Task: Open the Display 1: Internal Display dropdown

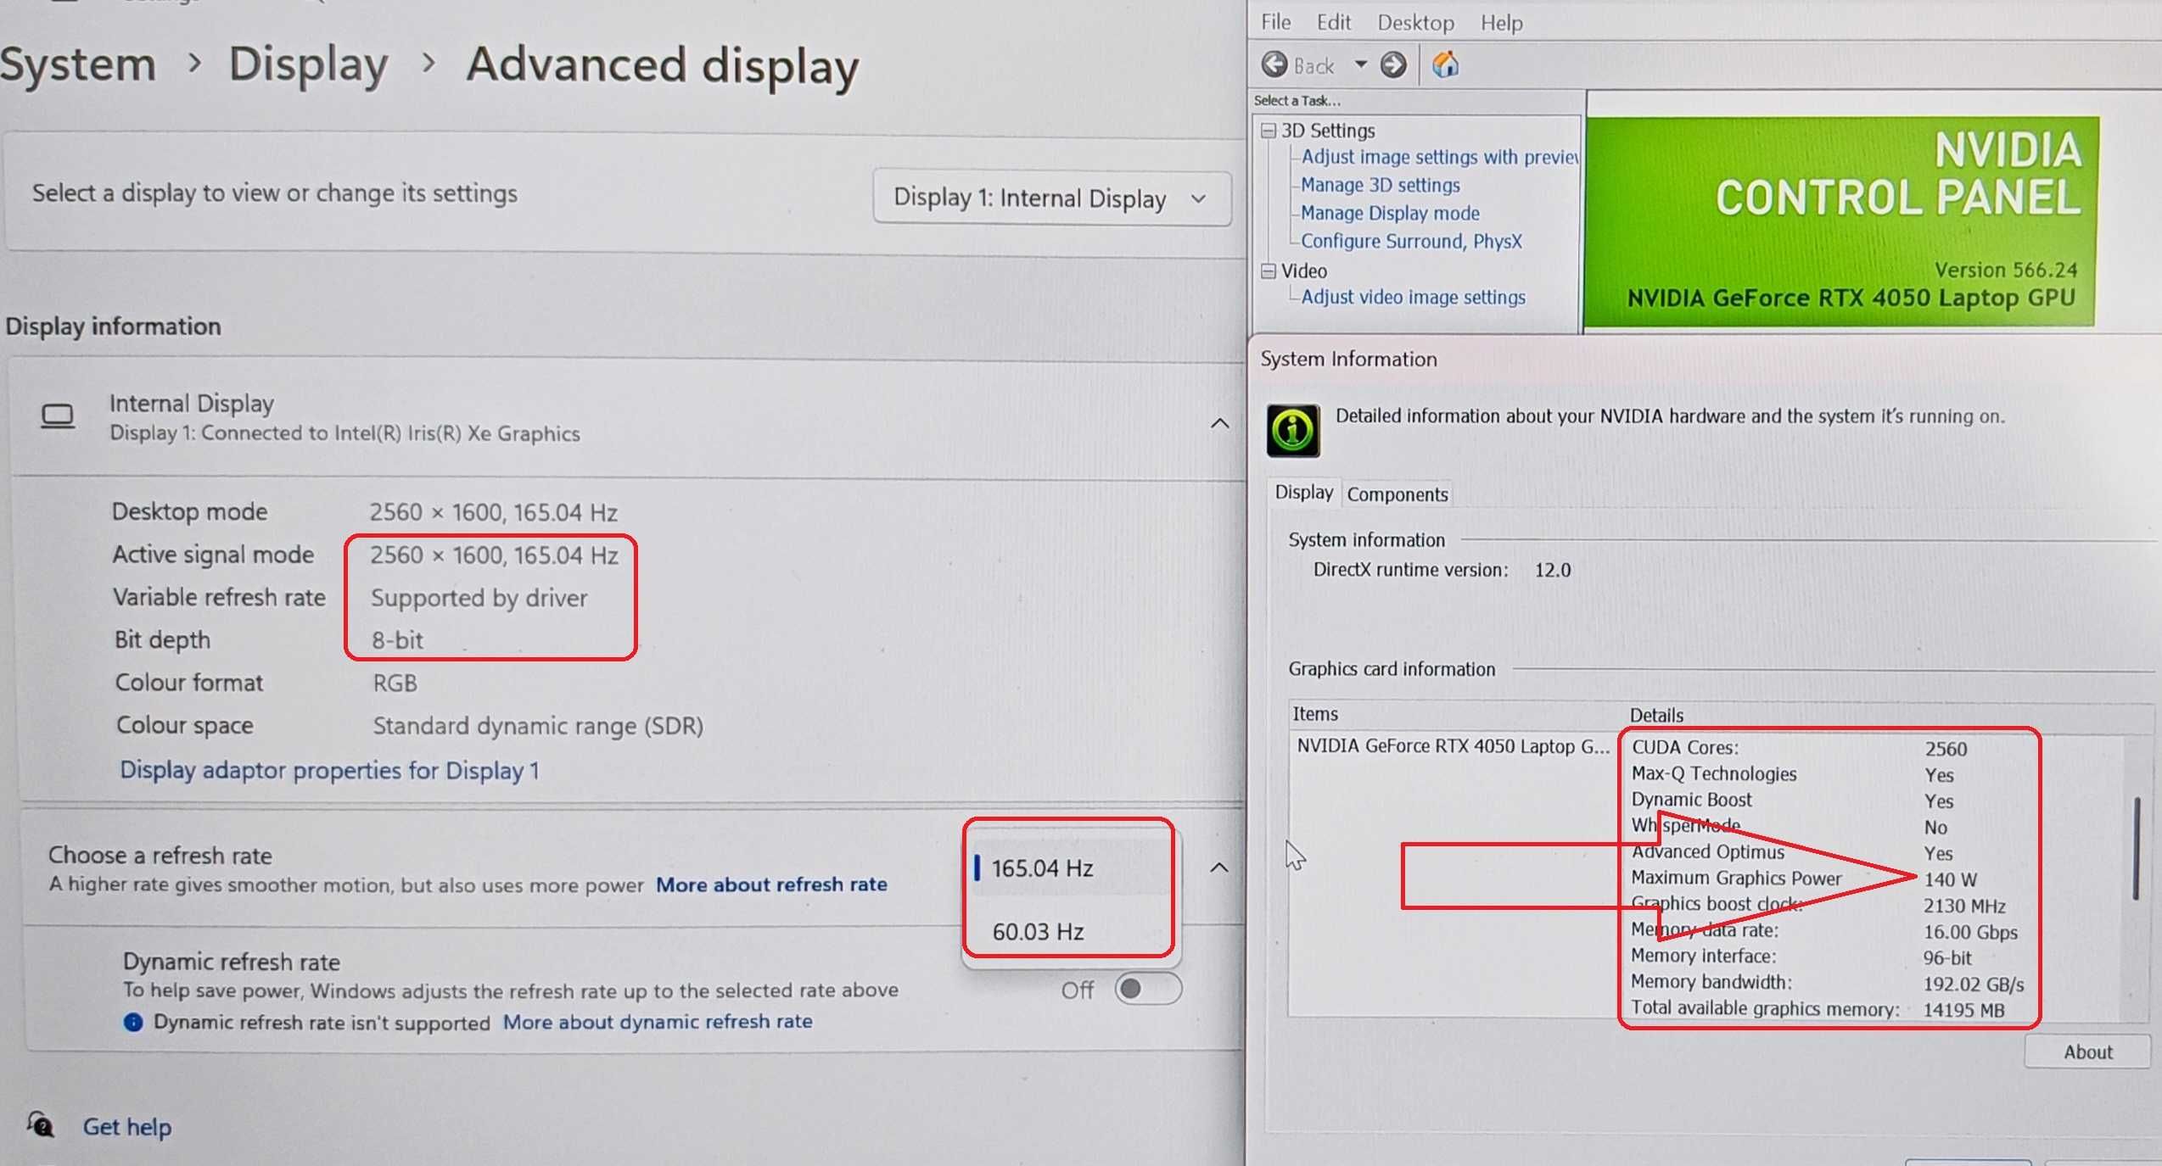Action: [1052, 198]
